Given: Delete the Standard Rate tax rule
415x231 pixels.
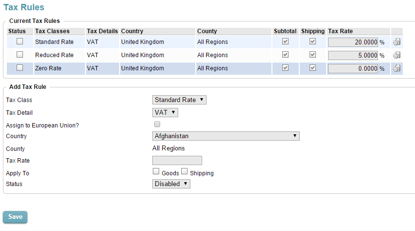Looking at the screenshot, I should [x=397, y=42].
